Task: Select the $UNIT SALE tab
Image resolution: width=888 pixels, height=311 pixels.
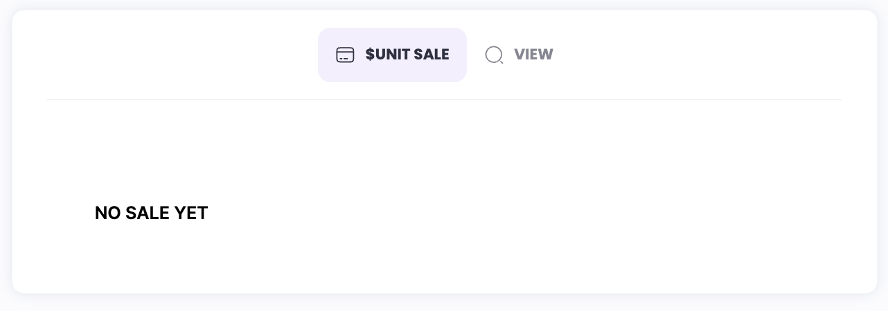Action: (392, 55)
